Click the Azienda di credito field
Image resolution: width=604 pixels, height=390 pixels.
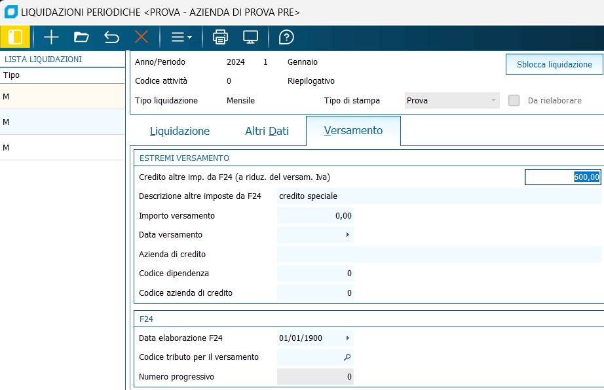(438, 255)
